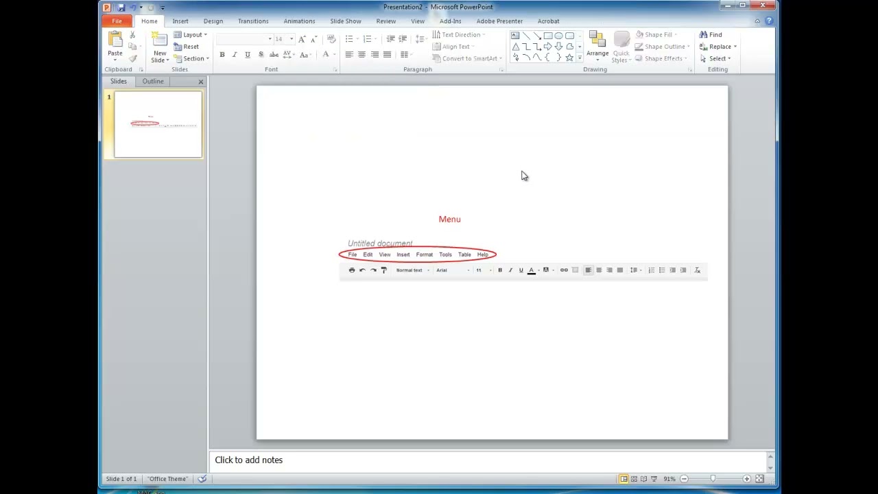The image size is (878, 494).
Task: Open the font size dropdown
Action: coord(292,39)
